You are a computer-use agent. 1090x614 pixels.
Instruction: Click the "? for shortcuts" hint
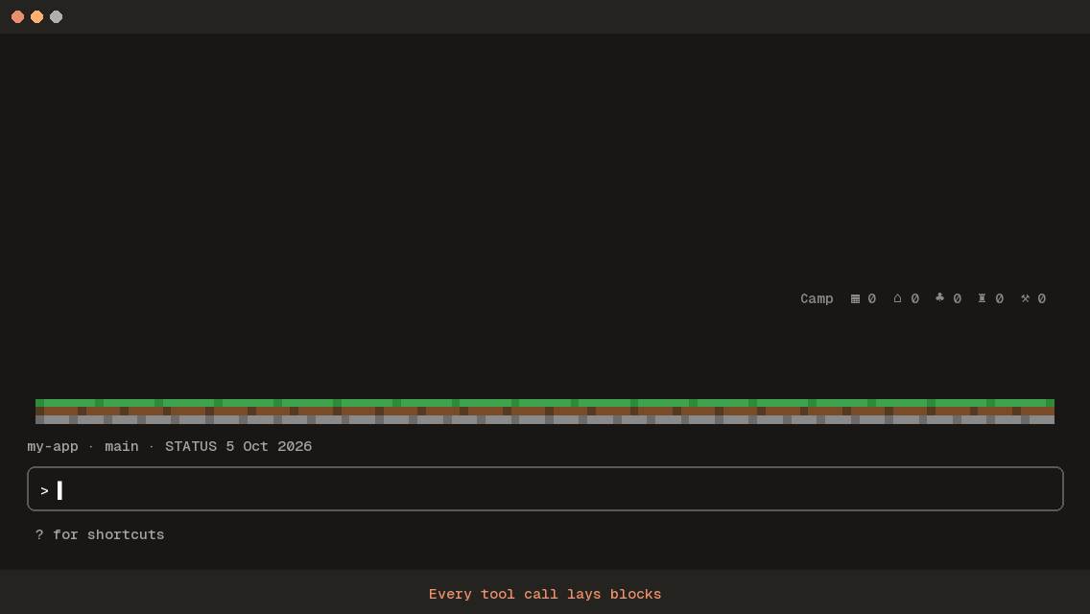tap(100, 534)
